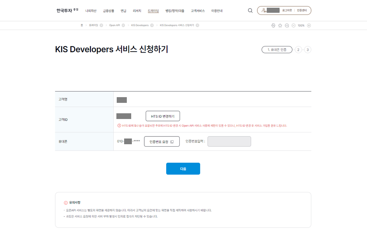This screenshot has height=238, width=367.
Task: Zoom in with the plus icon
Action: tap(309, 26)
